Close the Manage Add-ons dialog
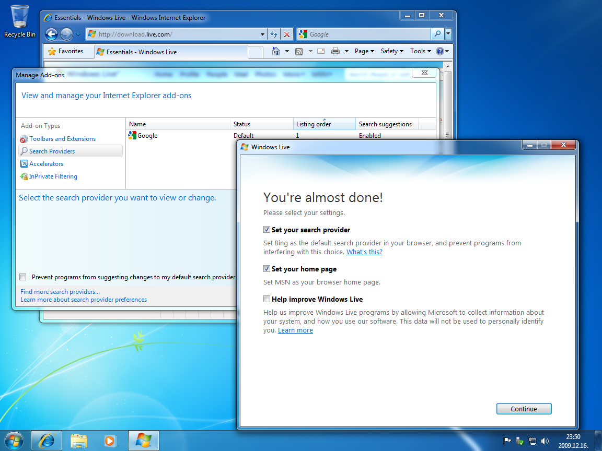The image size is (602, 451). (424, 73)
